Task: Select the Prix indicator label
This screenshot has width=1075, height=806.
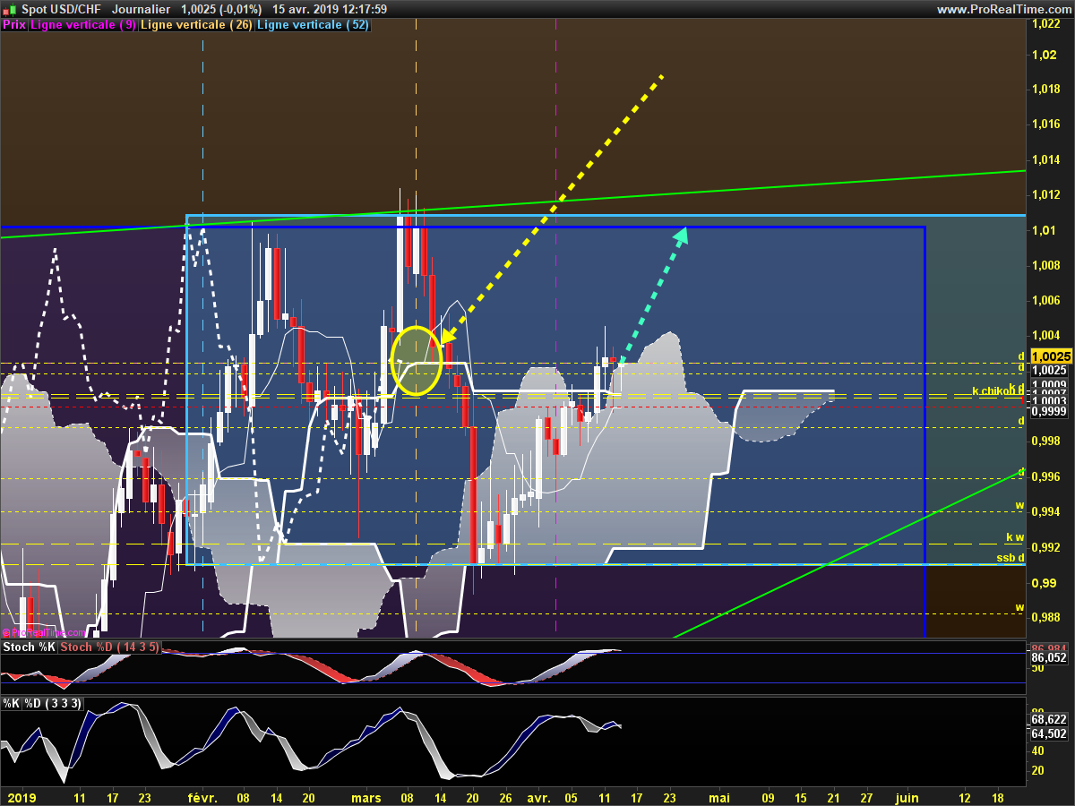Action: coord(13,25)
